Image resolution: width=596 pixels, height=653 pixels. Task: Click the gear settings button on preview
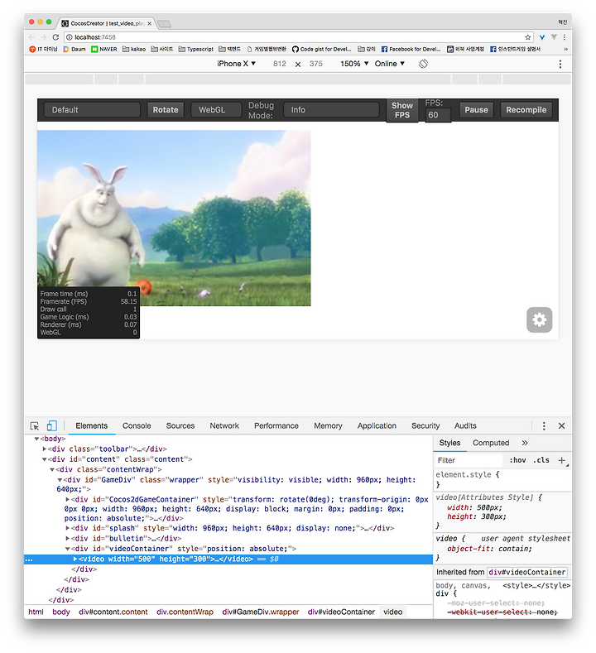(540, 319)
